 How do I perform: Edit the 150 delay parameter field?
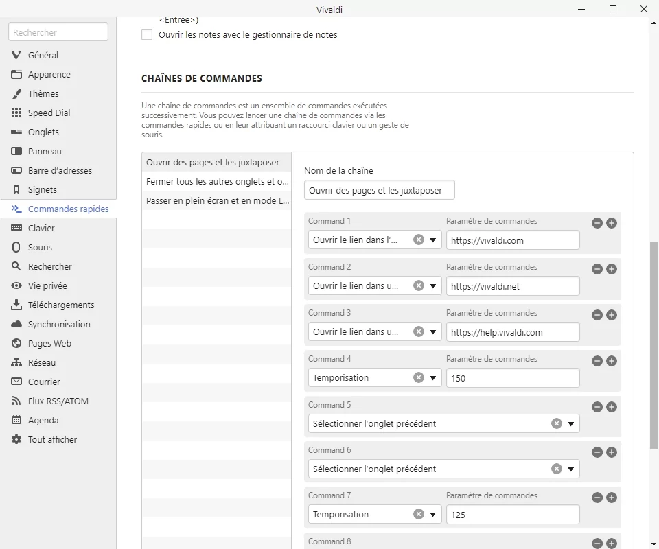click(513, 378)
